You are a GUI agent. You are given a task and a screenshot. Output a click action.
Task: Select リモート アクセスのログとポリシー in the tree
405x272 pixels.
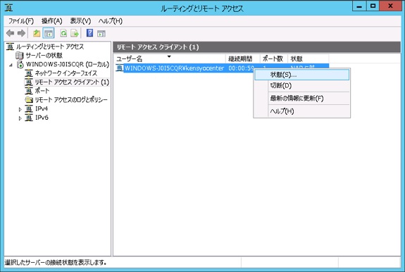click(x=71, y=99)
